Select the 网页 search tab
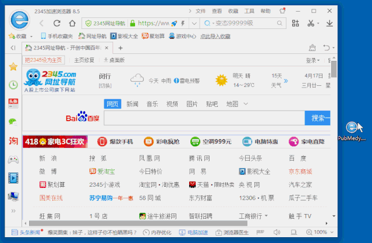The width and height of the screenshot is (372, 243). (112, 104)
